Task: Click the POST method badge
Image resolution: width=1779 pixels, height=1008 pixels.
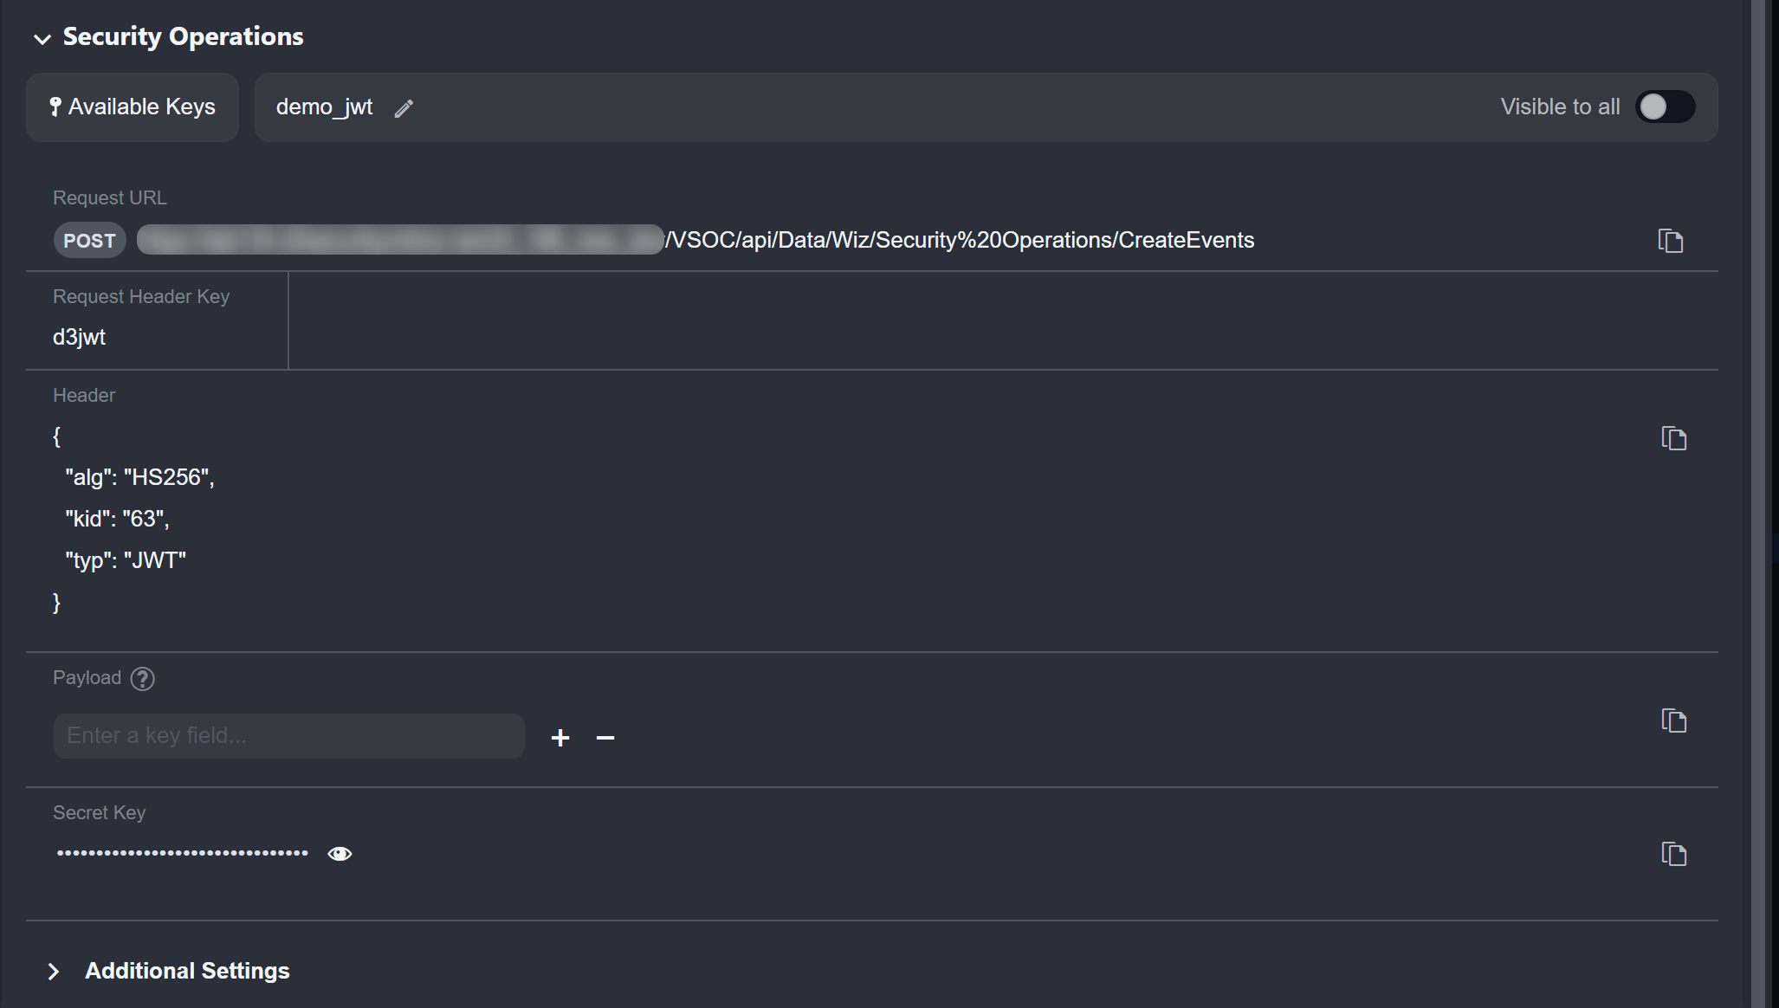Action: 89,241
